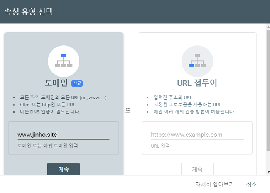Click the URL 입력 helper label

point(160,146)
